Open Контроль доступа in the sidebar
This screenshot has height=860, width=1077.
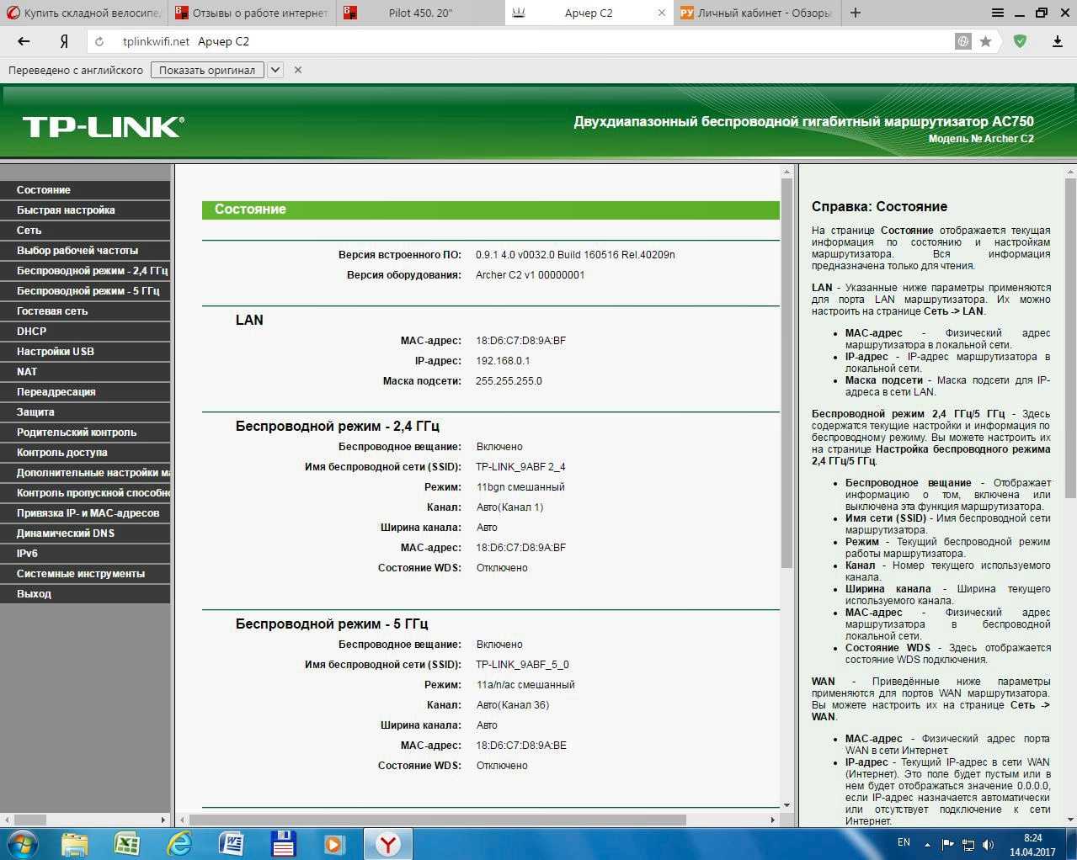click(85, 453)
